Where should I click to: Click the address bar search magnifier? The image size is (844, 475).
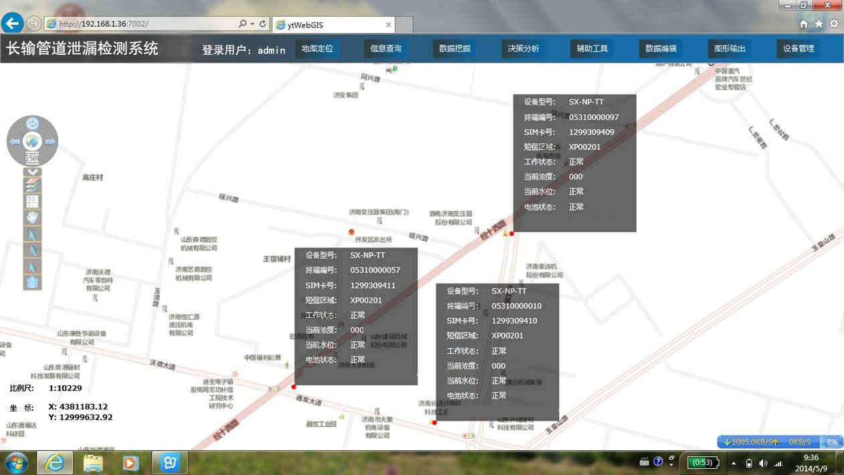click(x=243, y=24)
